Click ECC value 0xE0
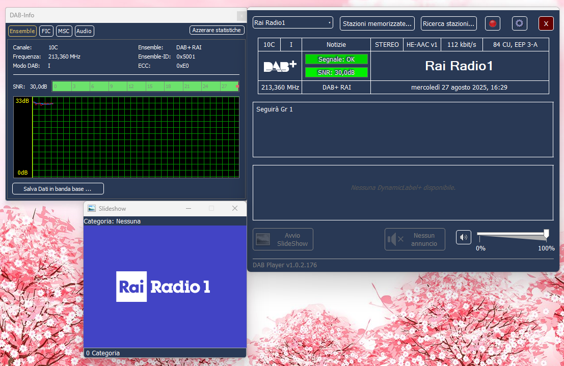Screen dimensions: 564x366 (x=182, y=66)
